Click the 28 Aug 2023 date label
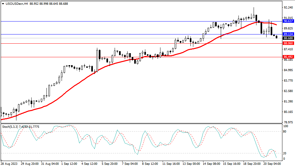This screenshot has width=295, height=167. pyautogui.click(x=9, y=164)
